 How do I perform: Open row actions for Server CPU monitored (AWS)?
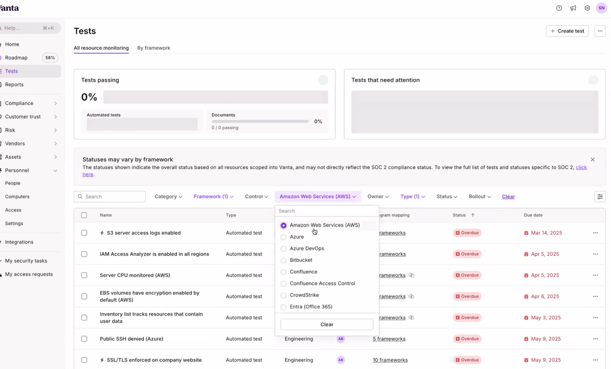(595, 275)
